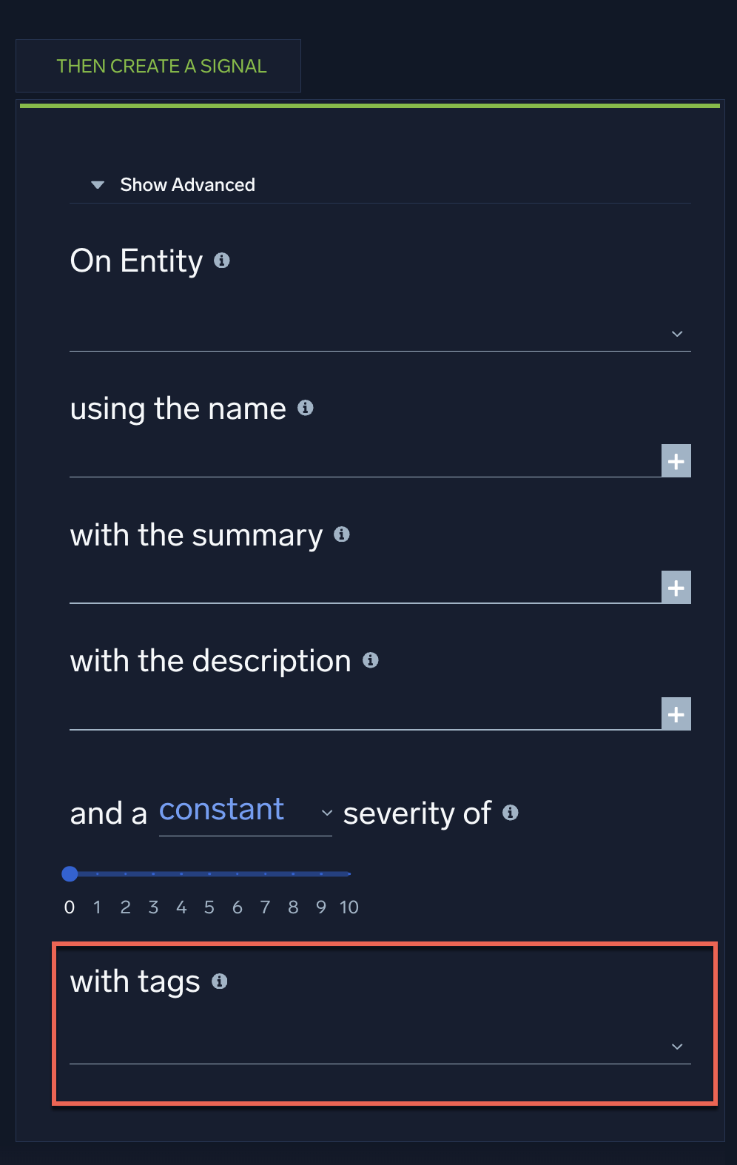View info about the summary field
The height and width of the screenshot is (1165, 737).
[342, 534]
